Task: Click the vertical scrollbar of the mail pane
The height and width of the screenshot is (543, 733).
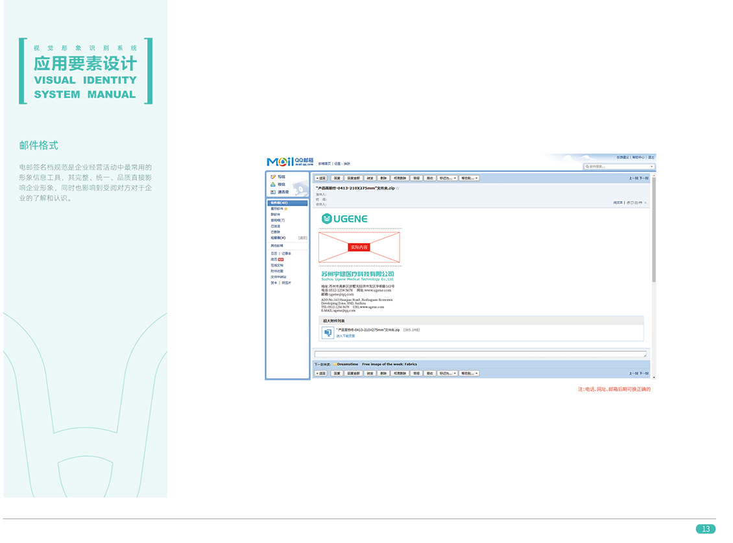Action: tap(653, 227)
